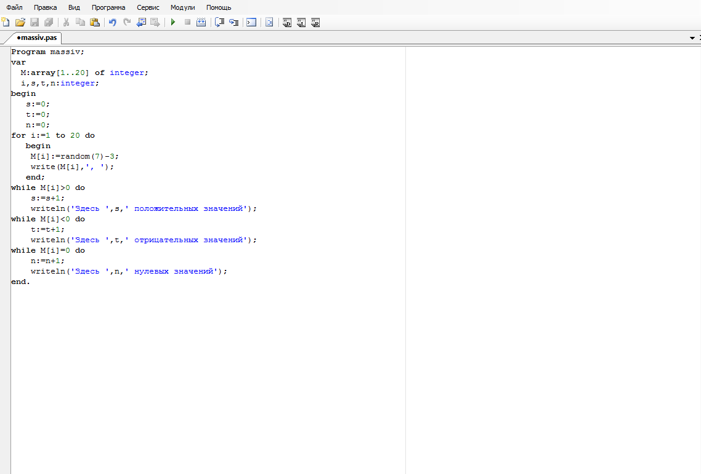The image size is (701, 474).
Task: Show the output window with the console icon
Action: pos(252,22)
